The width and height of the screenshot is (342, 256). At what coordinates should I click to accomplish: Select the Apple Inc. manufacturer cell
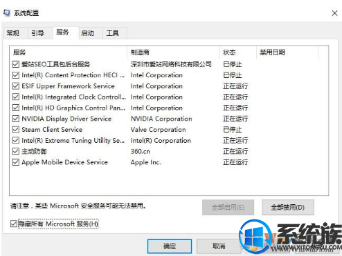tap(146, 162)
